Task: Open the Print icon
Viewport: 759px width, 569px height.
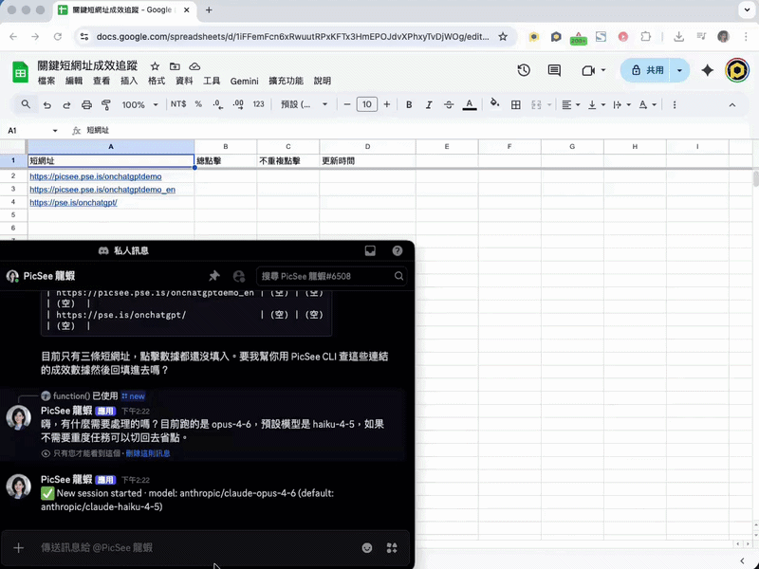Action: point(86,104)
